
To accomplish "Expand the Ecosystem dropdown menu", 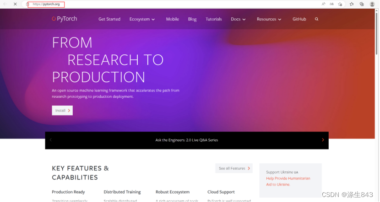I will pos(142,19).
